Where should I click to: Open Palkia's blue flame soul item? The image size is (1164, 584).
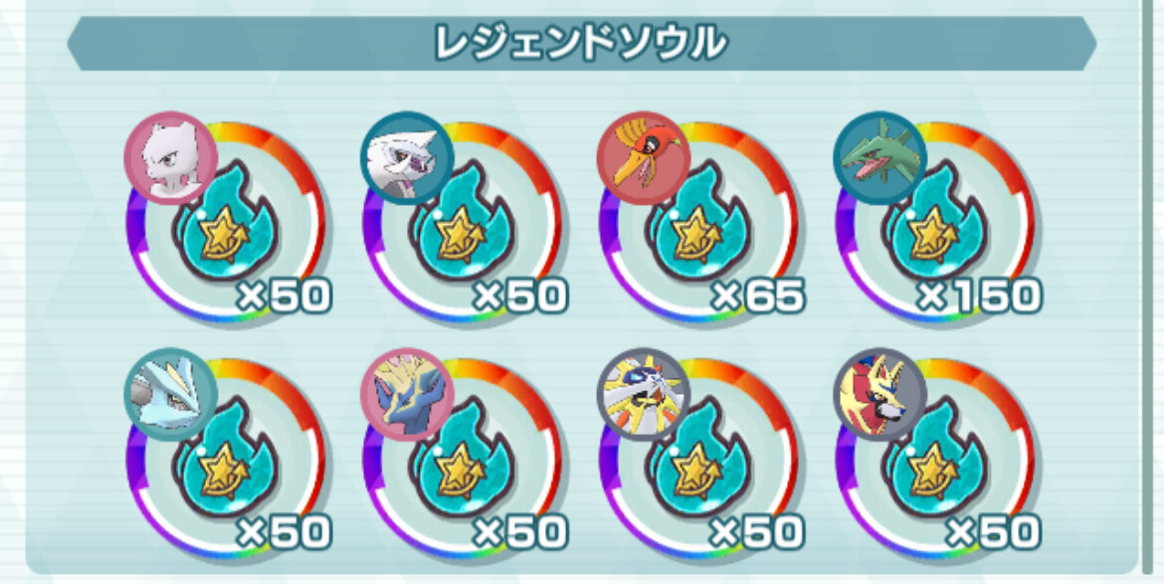coord(464,225)
